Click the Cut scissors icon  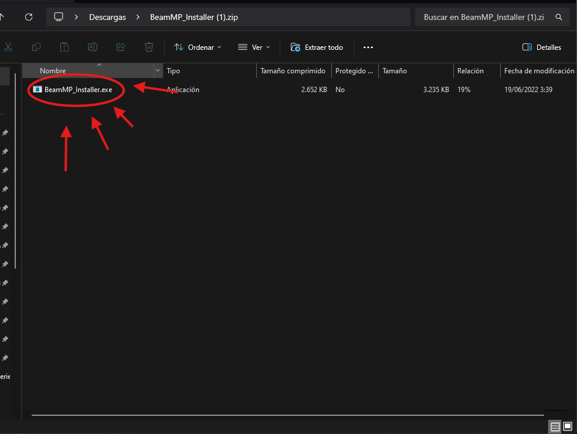pyautogui.click(x=8, y=47)
